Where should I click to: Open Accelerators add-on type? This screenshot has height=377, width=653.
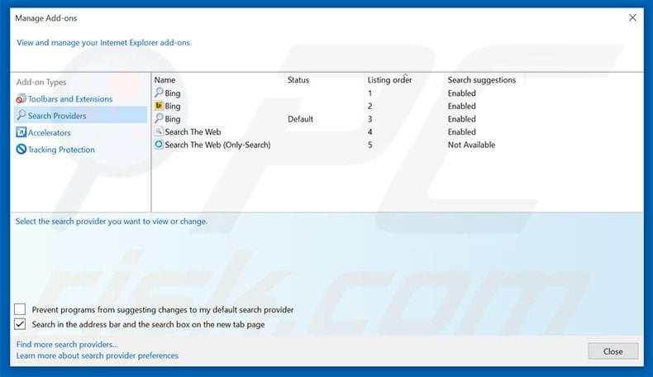(49, 132)
